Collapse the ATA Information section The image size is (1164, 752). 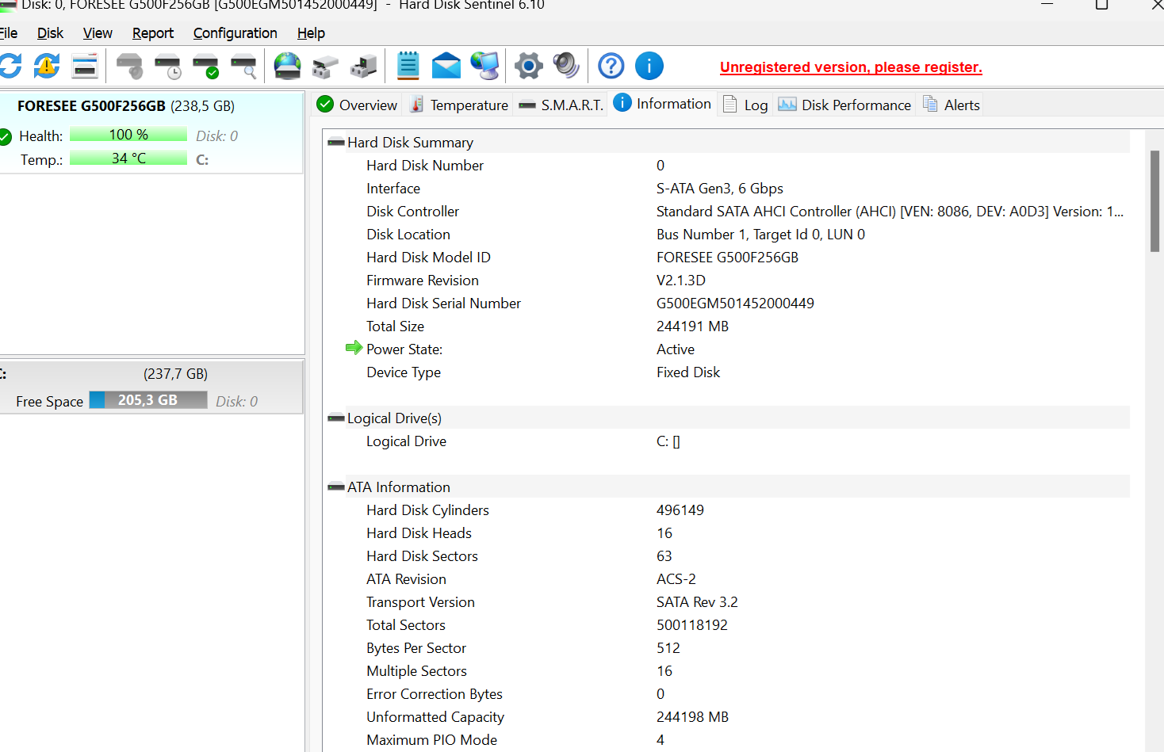coord(336,487)
